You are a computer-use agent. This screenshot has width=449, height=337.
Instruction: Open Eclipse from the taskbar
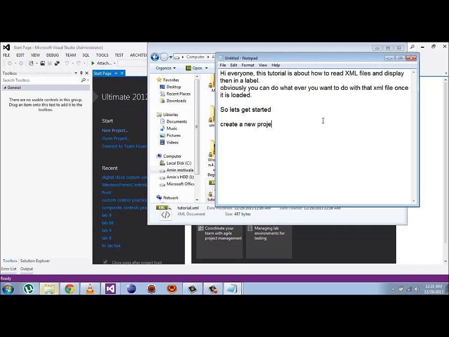(131, 289)
